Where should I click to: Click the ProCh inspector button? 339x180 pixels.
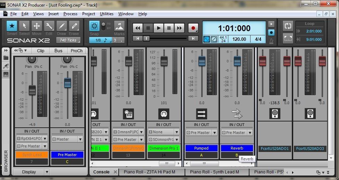click(x=76, y=51)
